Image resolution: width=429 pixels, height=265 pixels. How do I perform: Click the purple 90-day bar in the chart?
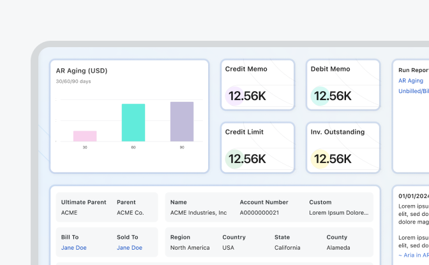click(182, 121)
